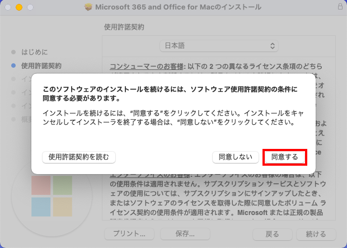Screen dimensions: 347x248
Task: Open the 日本語 language dropdown
Action: [x=219, y=46]
